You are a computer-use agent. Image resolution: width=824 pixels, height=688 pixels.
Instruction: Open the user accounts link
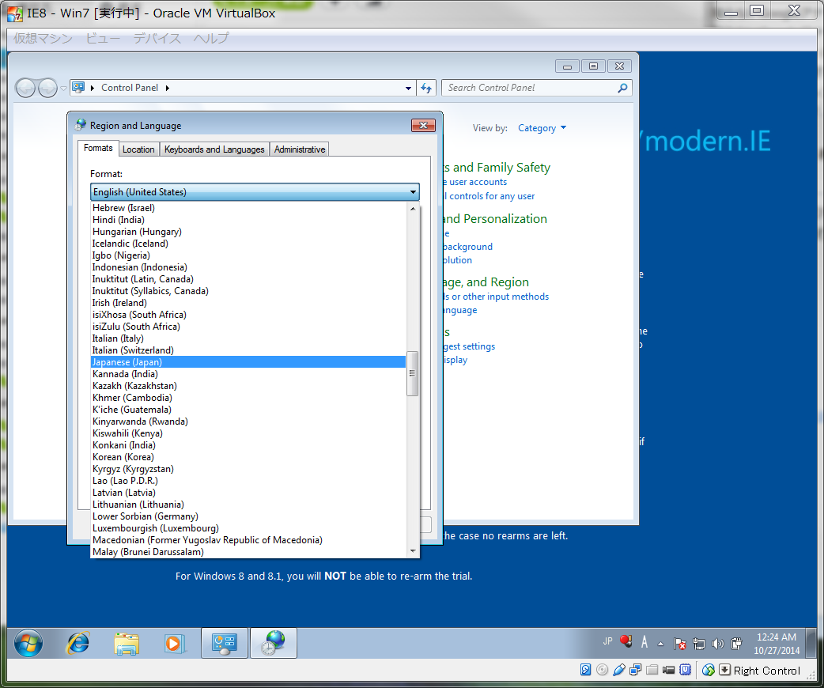coord(475,182)
